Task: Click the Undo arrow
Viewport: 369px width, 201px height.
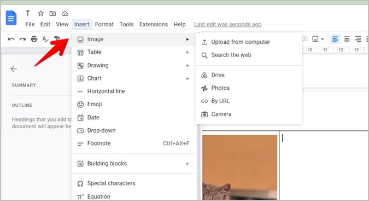Action: point(11,39)
